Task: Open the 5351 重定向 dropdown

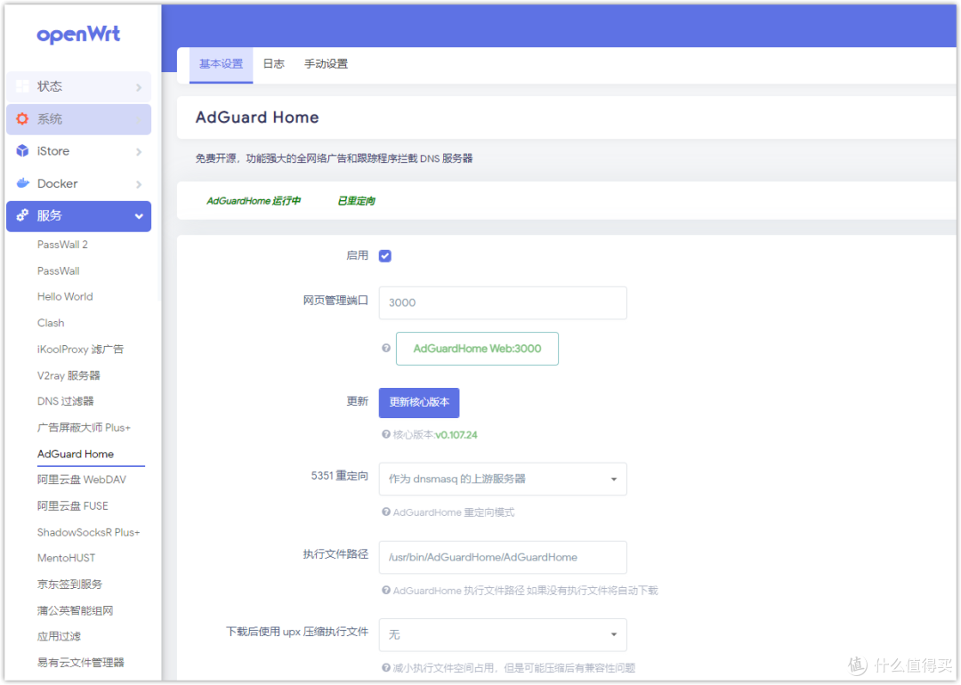Action: pyautogui.click(x=503, y=479)
